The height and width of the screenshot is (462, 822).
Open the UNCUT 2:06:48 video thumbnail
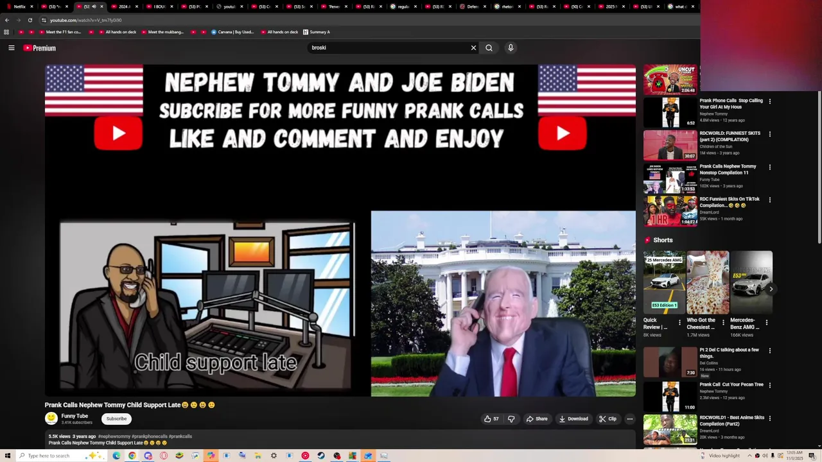click(x=670, y=80)
